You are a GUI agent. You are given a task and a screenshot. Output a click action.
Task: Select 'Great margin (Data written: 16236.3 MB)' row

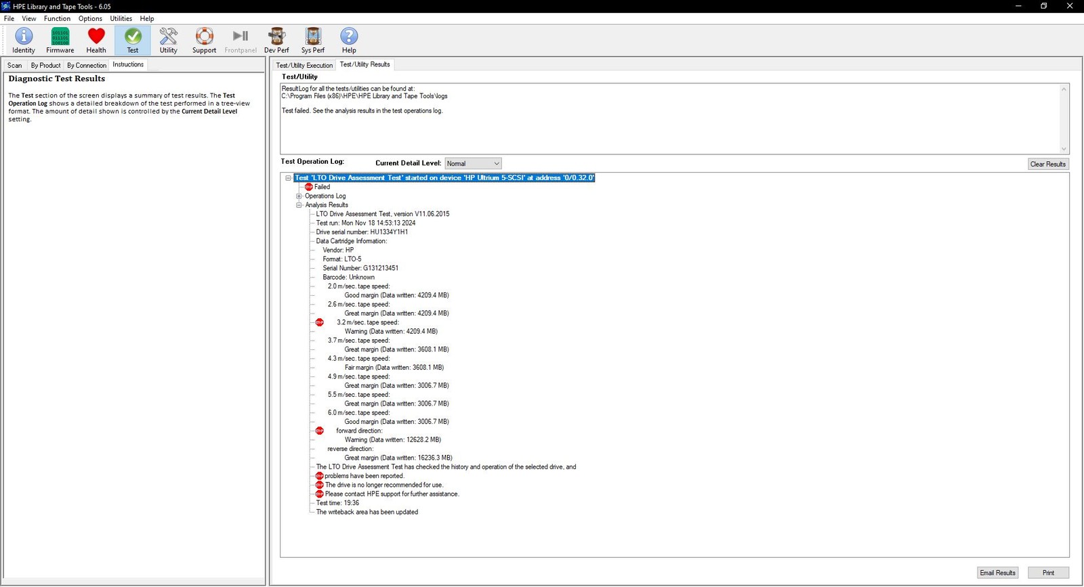pos(398,458)
